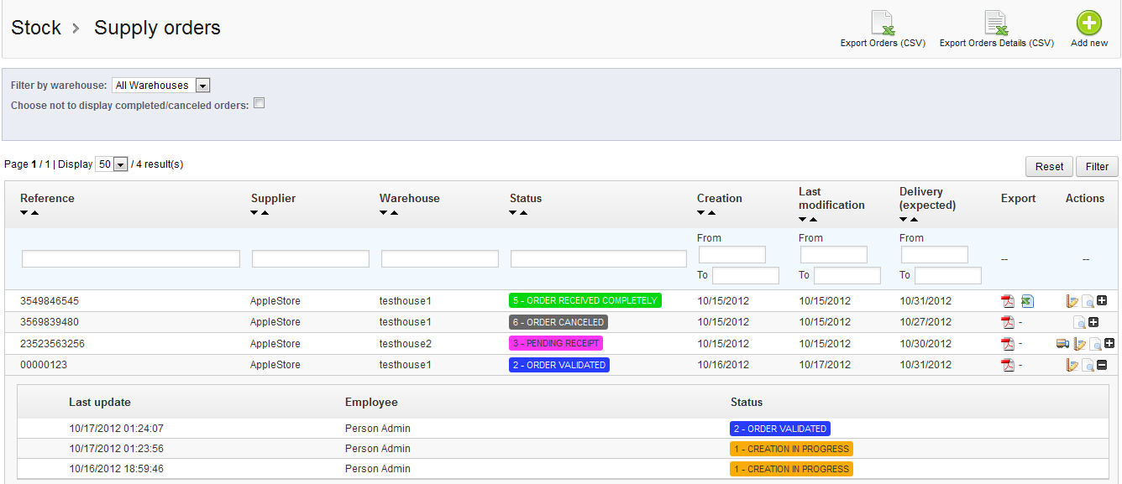
Task: View details icon for order 3569839480
Action: 1079,322
